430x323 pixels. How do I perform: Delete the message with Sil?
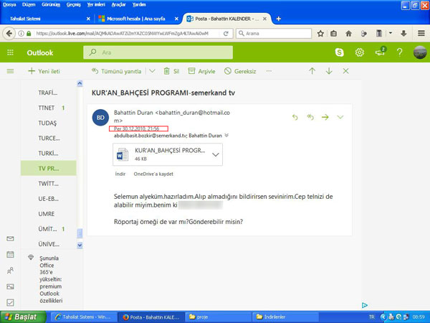171,71
